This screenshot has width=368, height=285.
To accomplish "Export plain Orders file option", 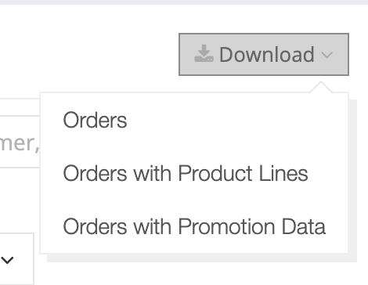I will coord(95,120).
